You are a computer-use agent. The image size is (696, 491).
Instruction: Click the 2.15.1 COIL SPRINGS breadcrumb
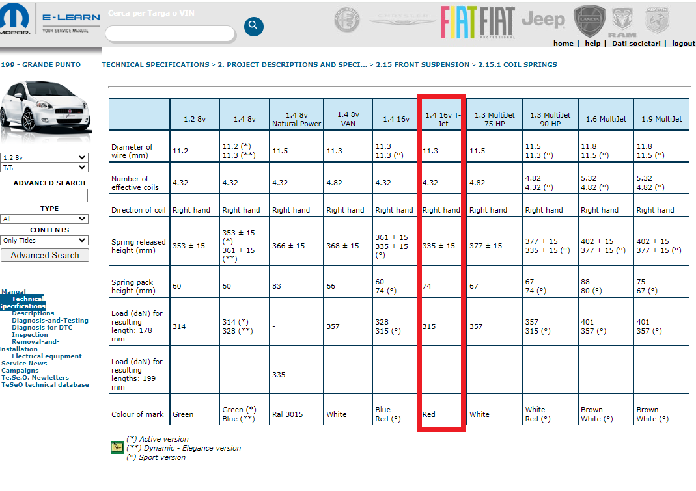coord(518,64)
